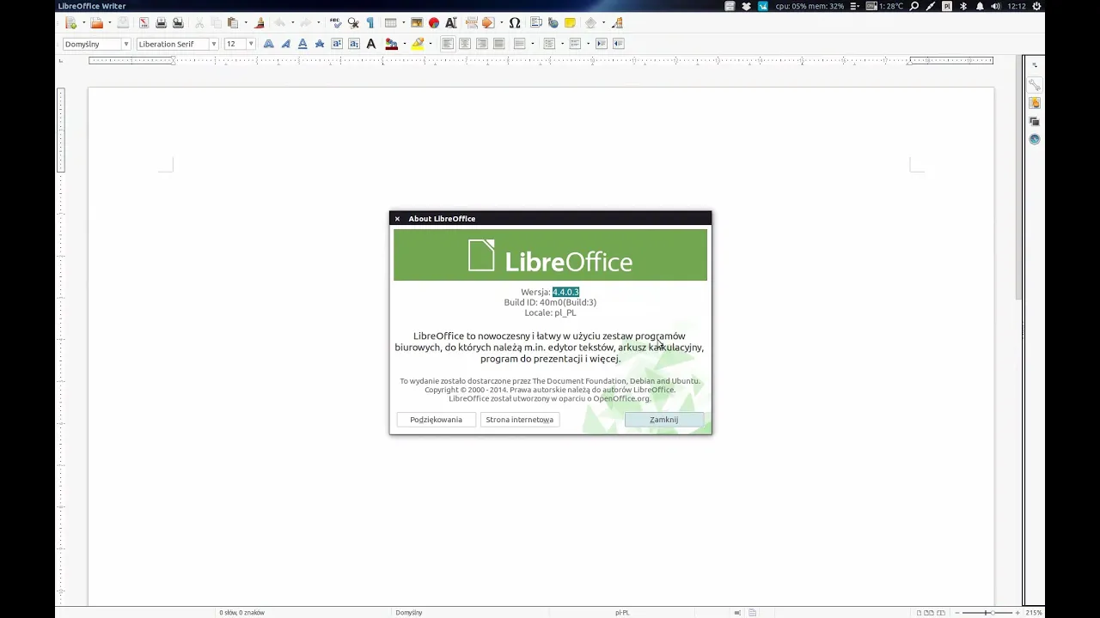Apply Superscript formatting icon
The width and height of the screenshot is (1100, 618).
[337, 44]
